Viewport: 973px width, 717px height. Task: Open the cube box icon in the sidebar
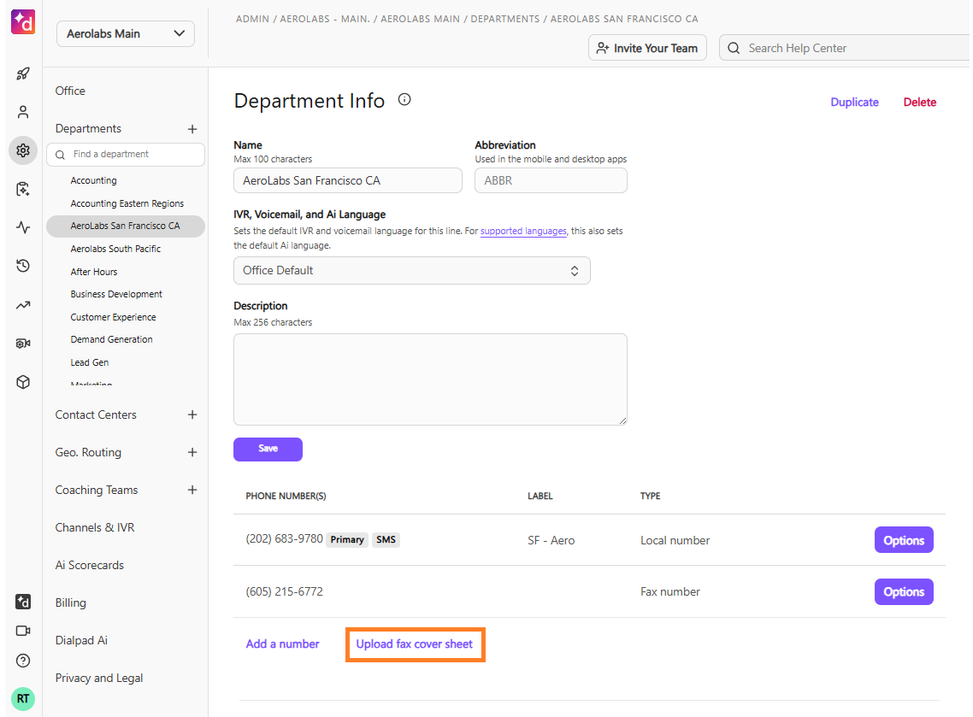point(23,382)
